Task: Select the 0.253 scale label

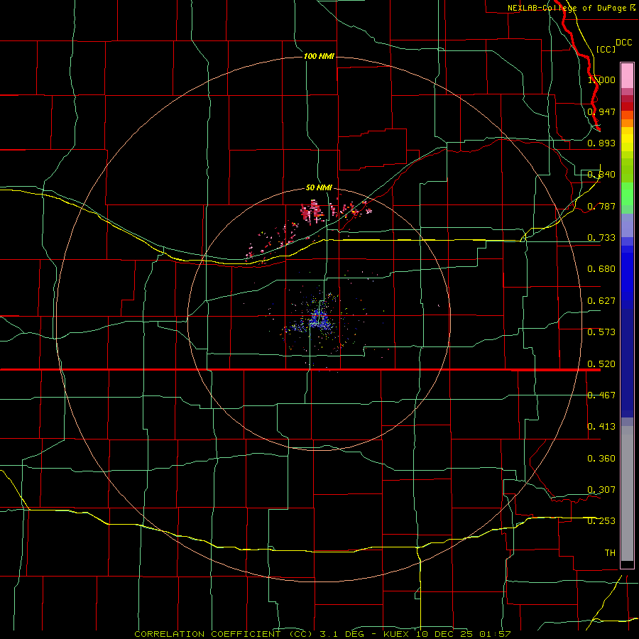Action: [x=601, y=521]
